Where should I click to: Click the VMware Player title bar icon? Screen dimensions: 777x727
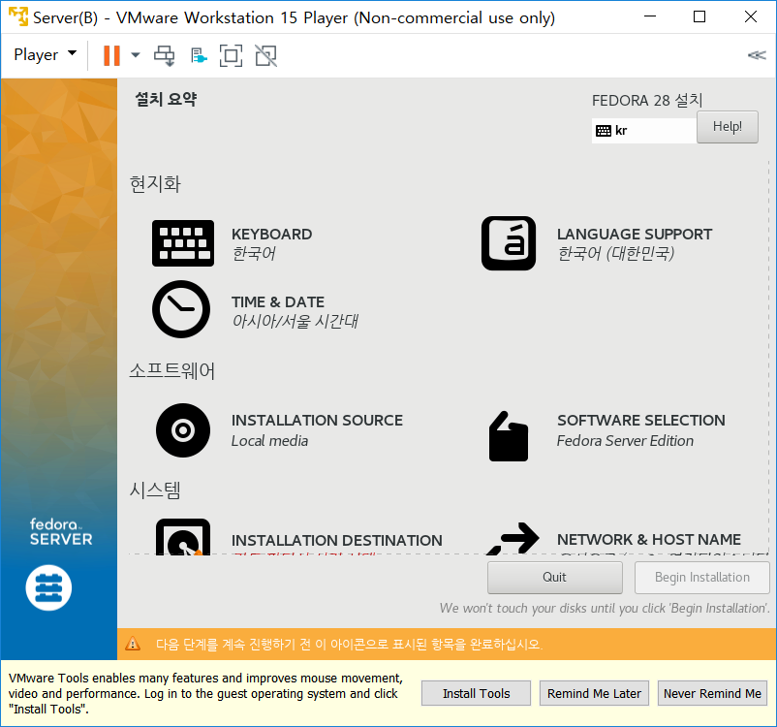click(x=18, y=16)
